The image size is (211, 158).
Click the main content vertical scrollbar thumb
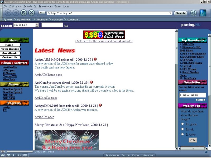(176, 48)
